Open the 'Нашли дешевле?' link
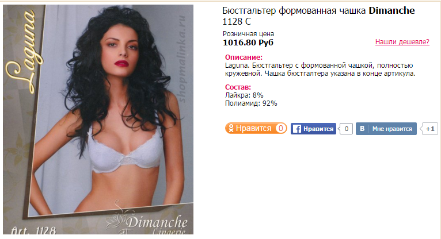This screenshot has width=441, height=239. (x=402, y=42)
